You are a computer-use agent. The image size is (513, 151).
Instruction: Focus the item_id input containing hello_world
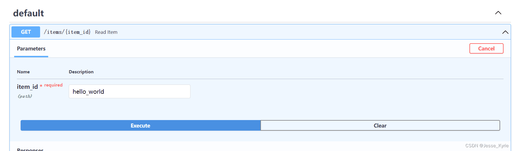(x=129, y=91)
